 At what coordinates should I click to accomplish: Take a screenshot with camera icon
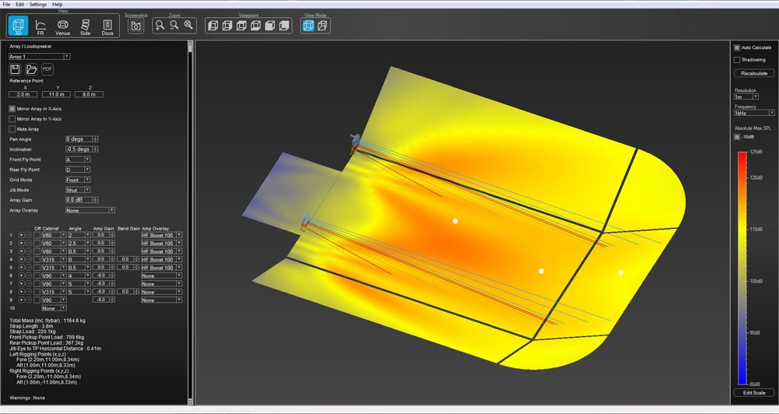(136, 26)
